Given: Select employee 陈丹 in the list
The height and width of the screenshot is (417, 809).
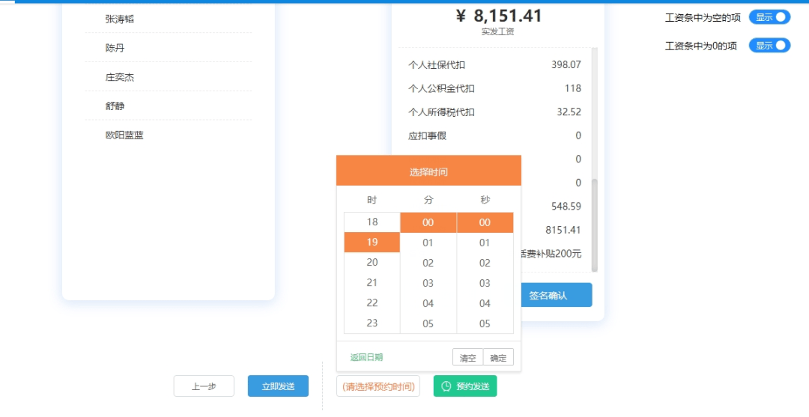Looking at the screenshot, I should [115, 48].
